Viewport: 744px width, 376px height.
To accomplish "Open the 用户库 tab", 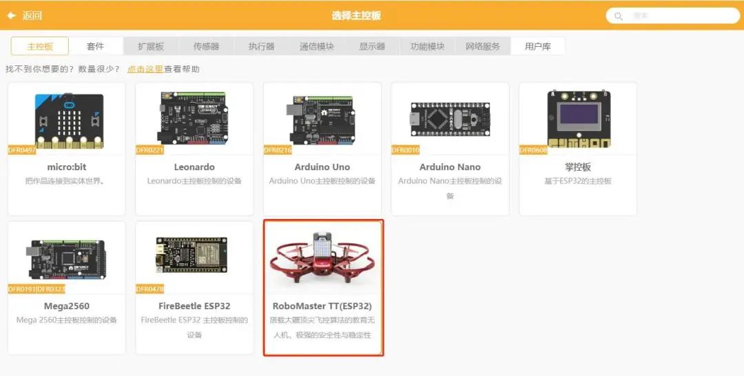I will pos(538,46).
